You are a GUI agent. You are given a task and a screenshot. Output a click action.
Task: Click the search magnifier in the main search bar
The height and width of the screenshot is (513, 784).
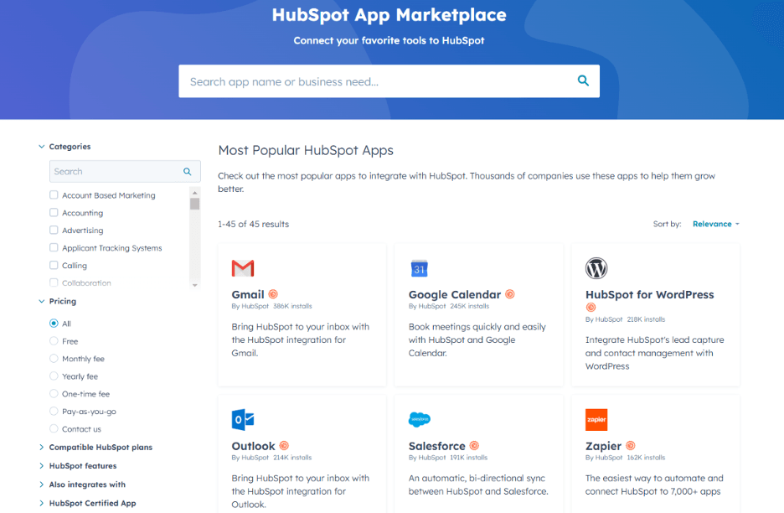583,80
